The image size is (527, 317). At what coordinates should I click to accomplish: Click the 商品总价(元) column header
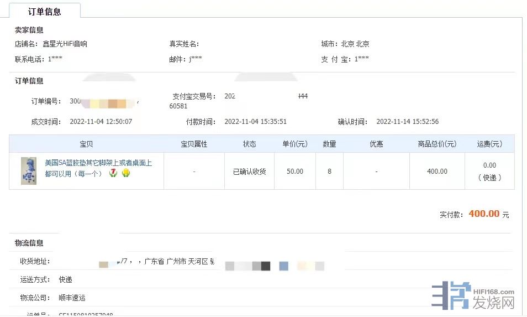point(437,144)
